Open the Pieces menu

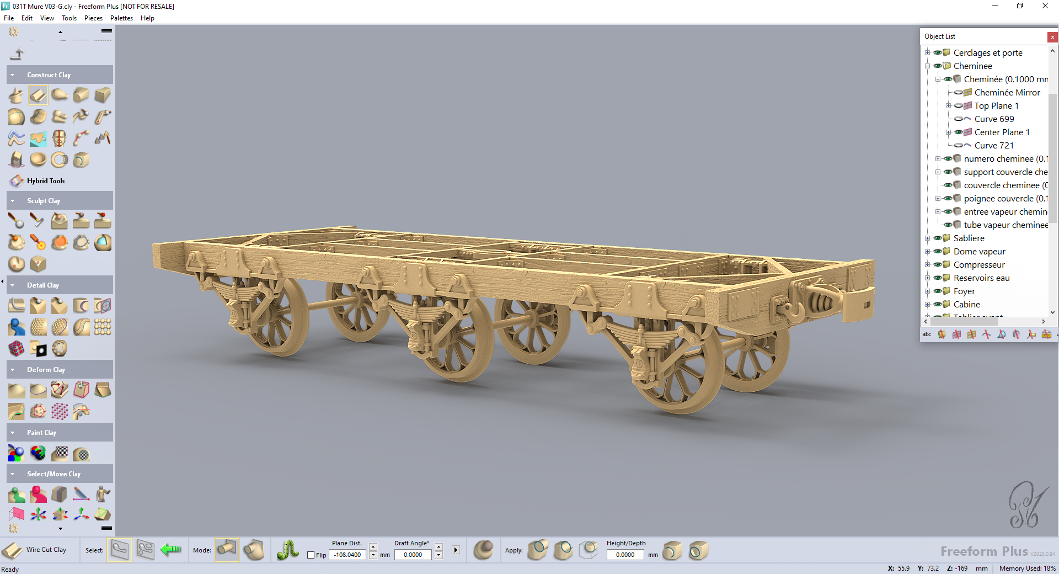click(x=93, y=18)
